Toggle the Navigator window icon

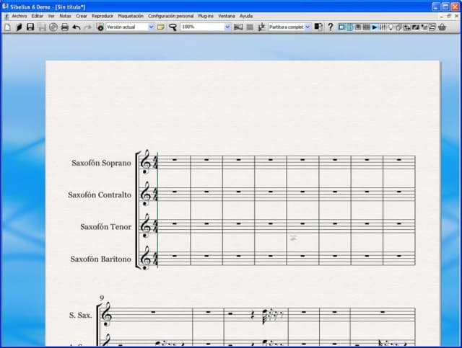click(341, 27)
